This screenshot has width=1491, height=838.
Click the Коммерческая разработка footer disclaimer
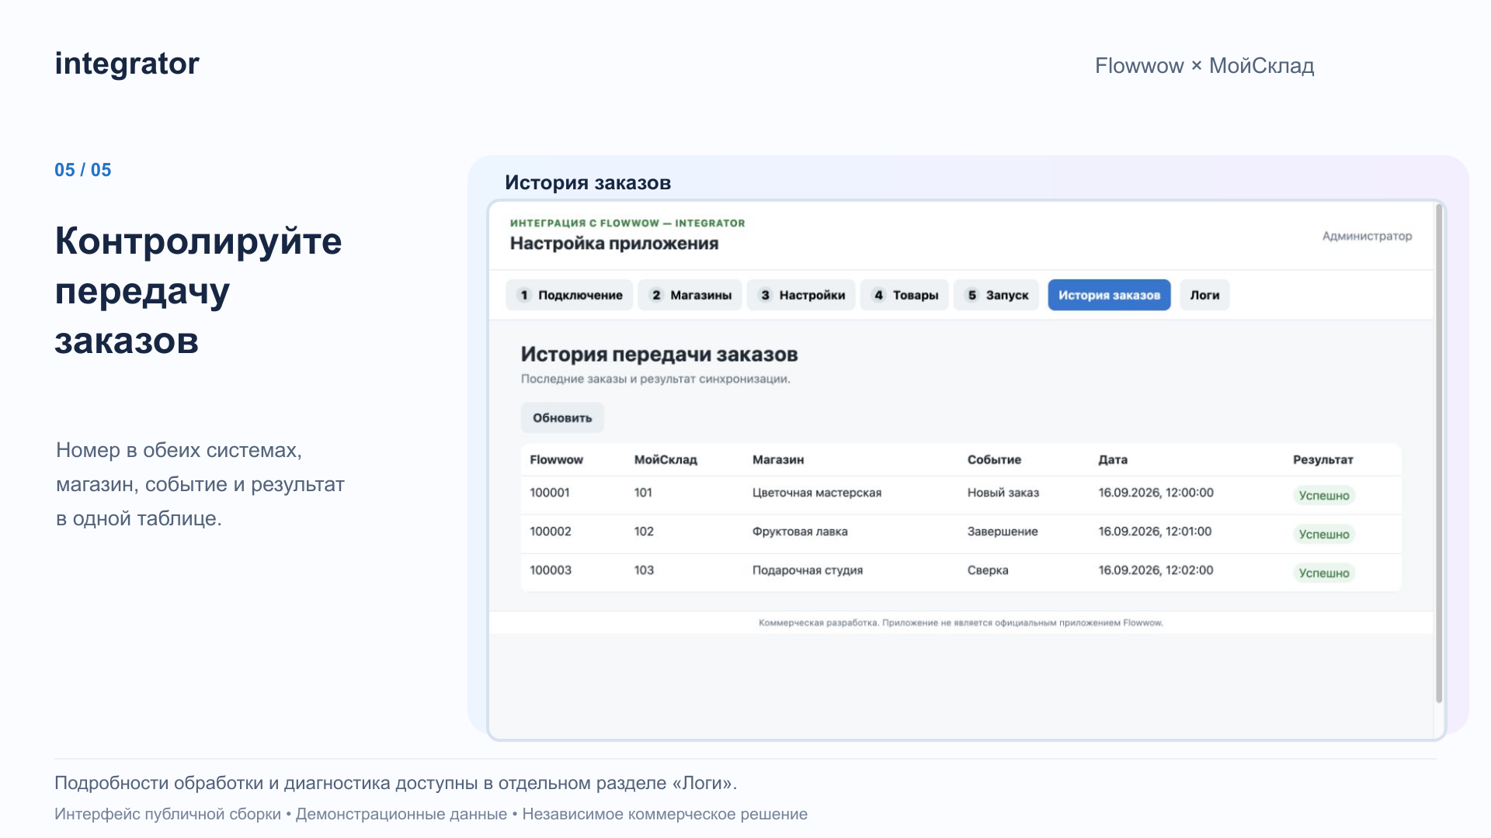pos(961,622)
